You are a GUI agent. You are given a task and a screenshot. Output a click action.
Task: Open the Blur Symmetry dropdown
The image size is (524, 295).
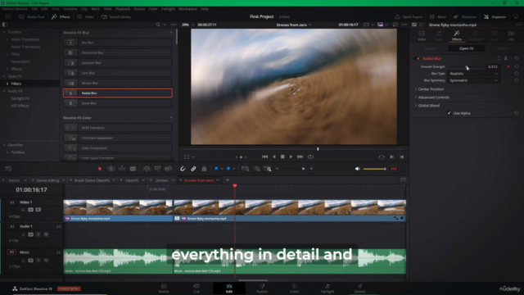click(473, 80)
